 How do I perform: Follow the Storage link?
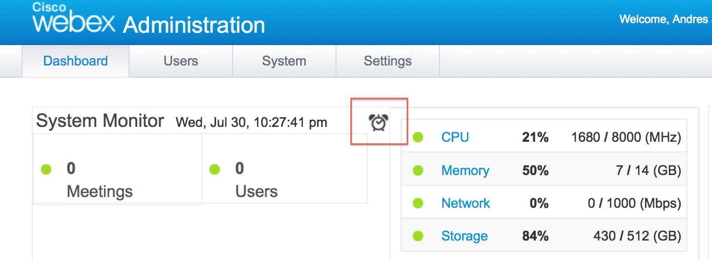click(464, 236)
